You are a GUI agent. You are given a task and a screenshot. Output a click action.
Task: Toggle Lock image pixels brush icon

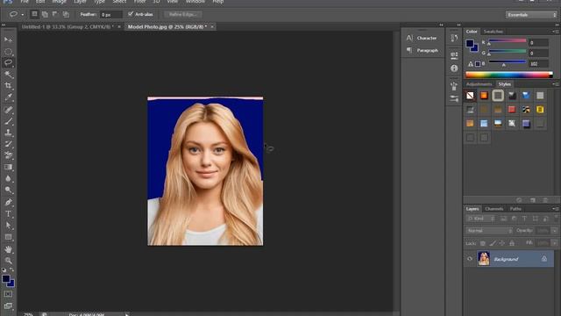click(493, 243)
